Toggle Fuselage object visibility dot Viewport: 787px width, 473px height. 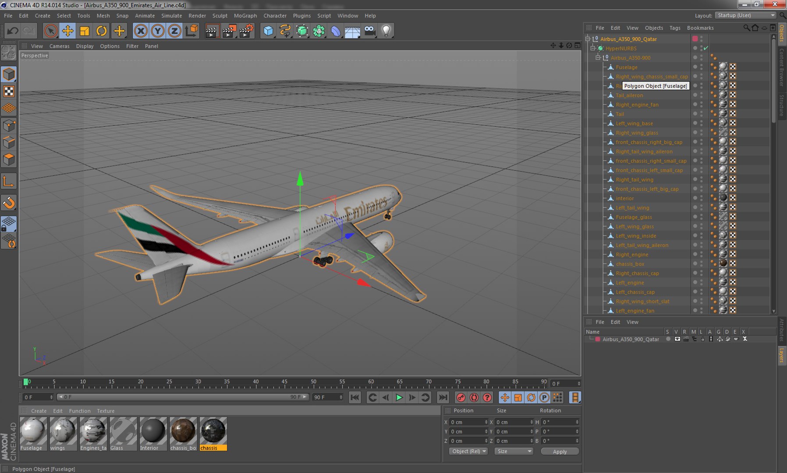(x=695, y=67)
